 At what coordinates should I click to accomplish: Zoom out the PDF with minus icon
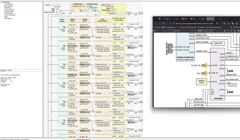[x=191, y=31]
